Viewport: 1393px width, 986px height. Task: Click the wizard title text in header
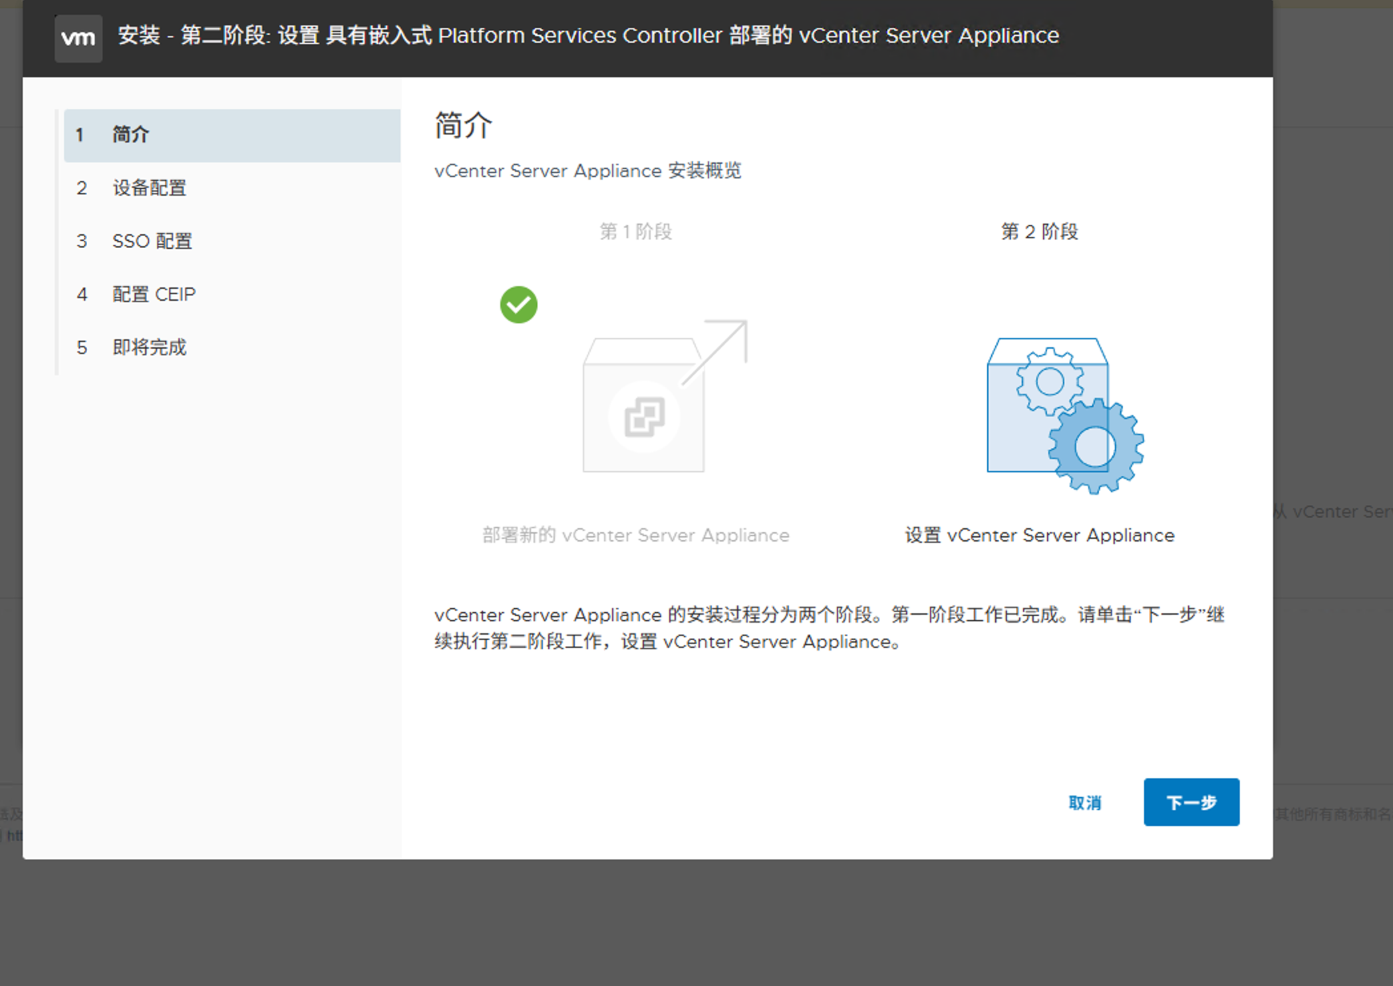click(x=589, y=35)
